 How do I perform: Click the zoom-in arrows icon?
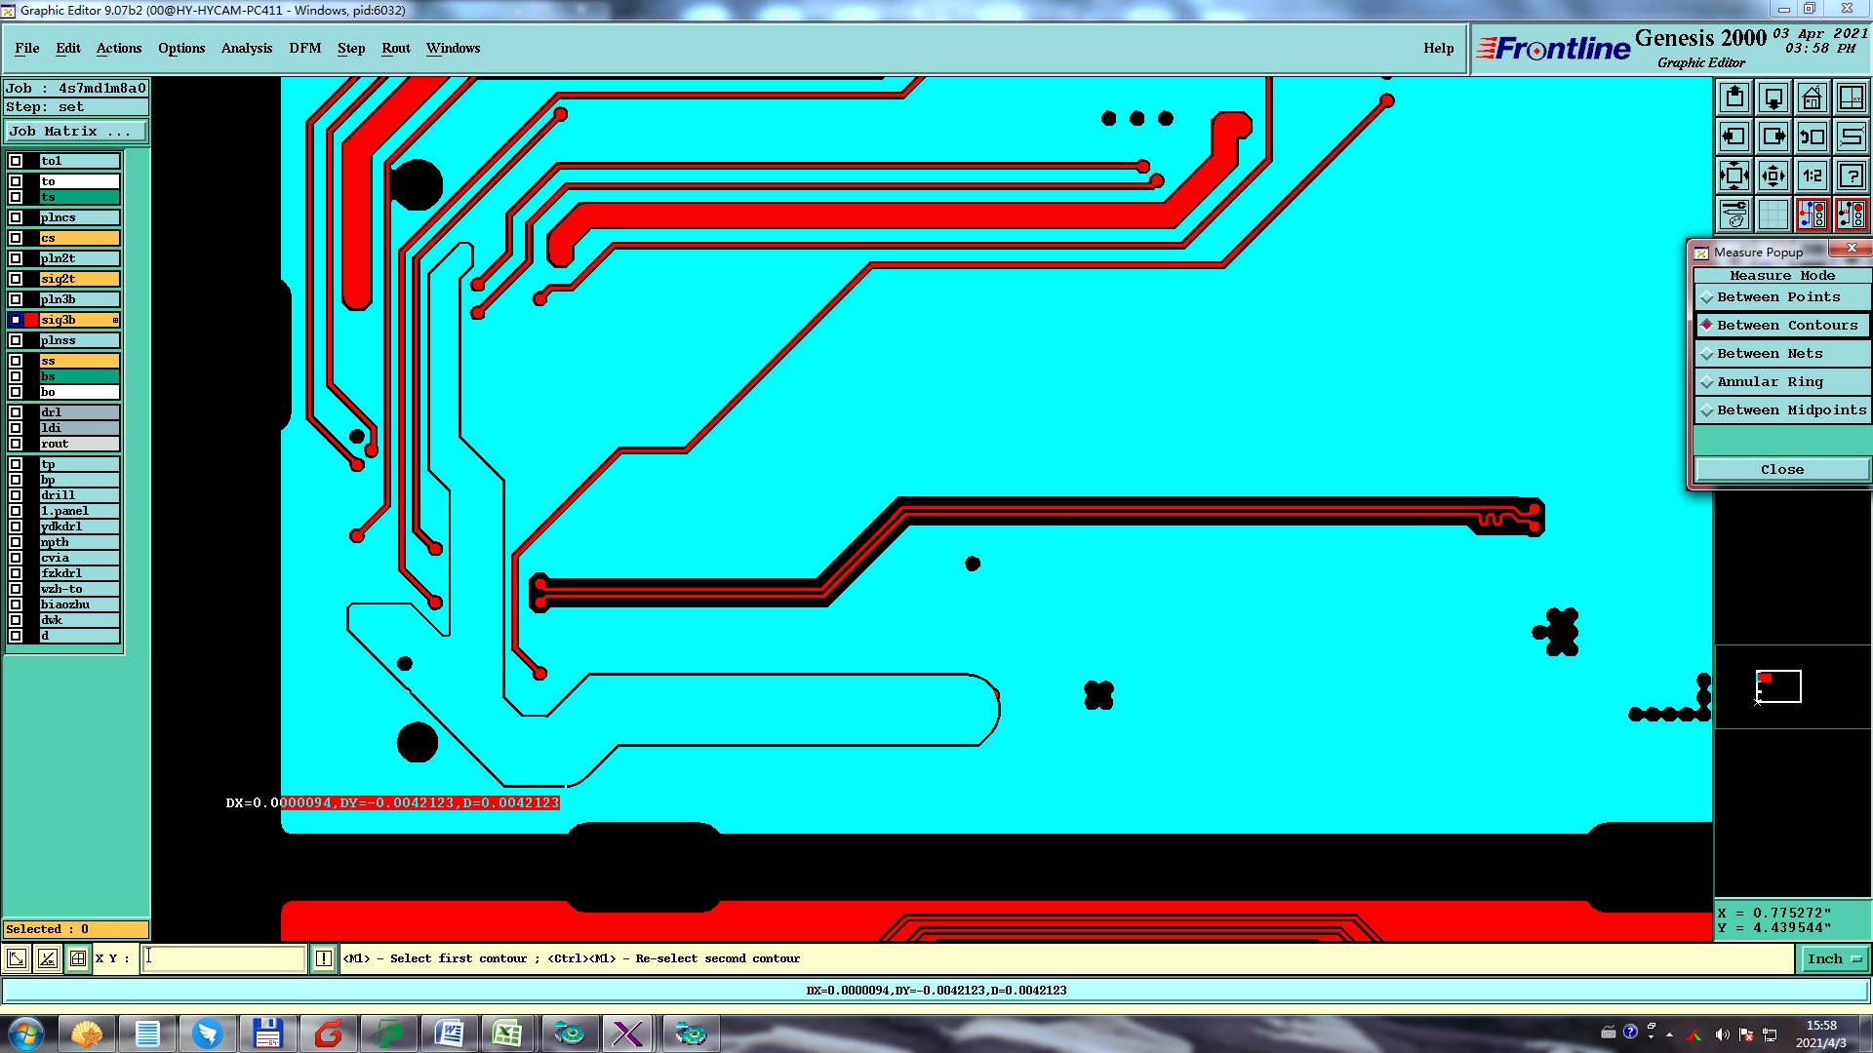click(x=1734, y=175)
